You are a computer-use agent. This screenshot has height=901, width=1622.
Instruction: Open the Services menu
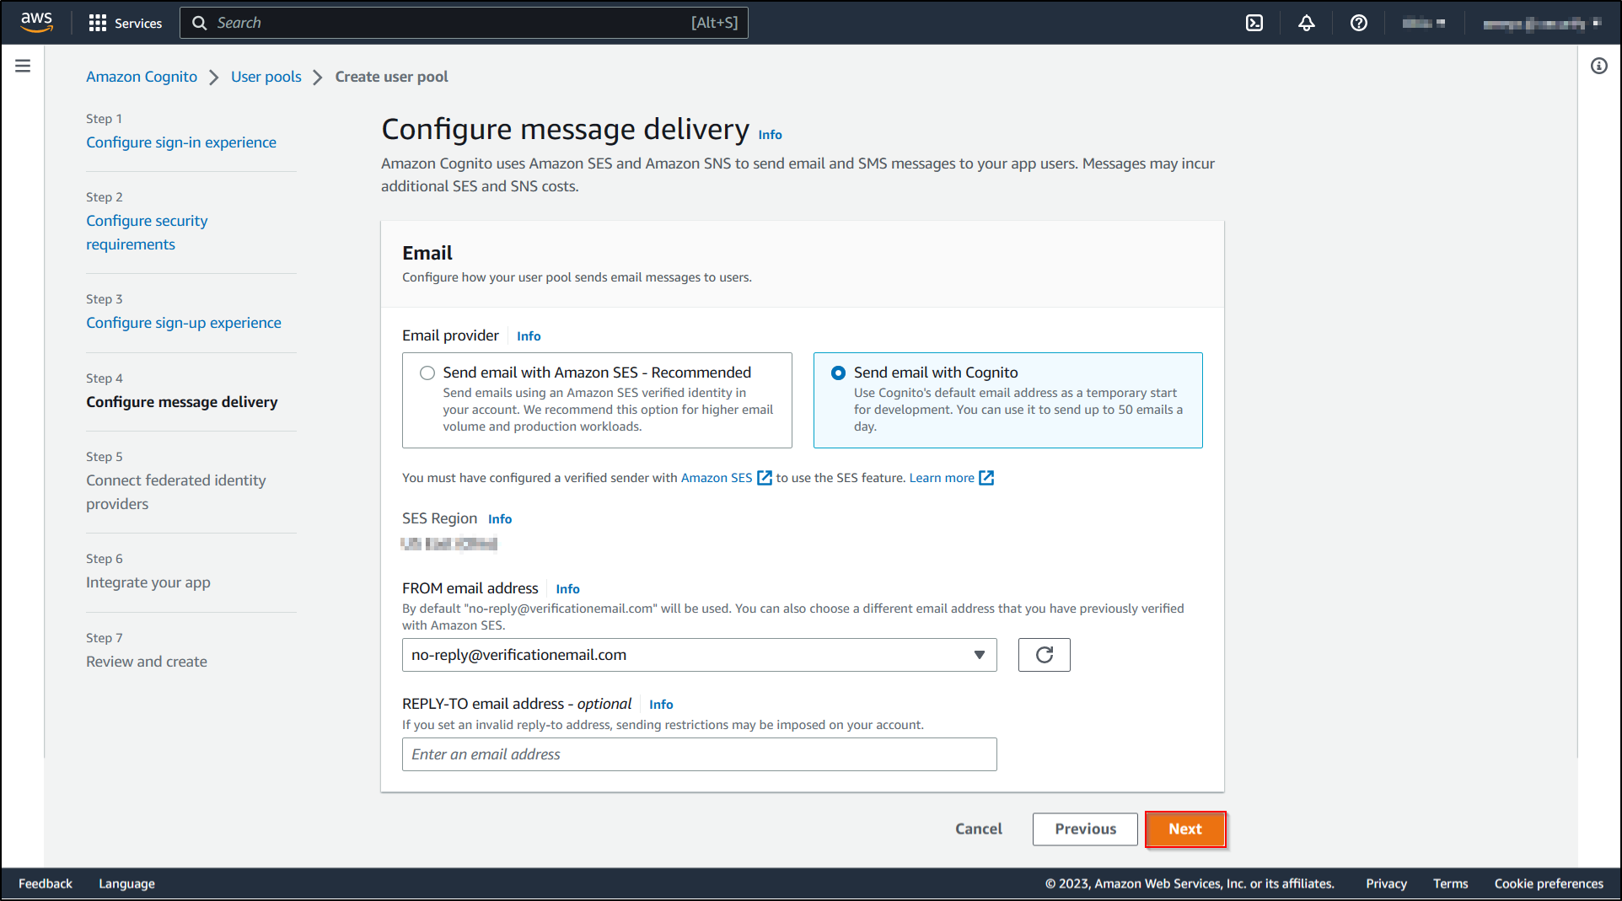[x=125, y=23]
